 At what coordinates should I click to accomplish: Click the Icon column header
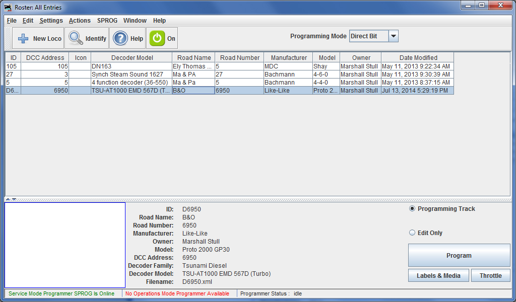(x=80, y=57)
